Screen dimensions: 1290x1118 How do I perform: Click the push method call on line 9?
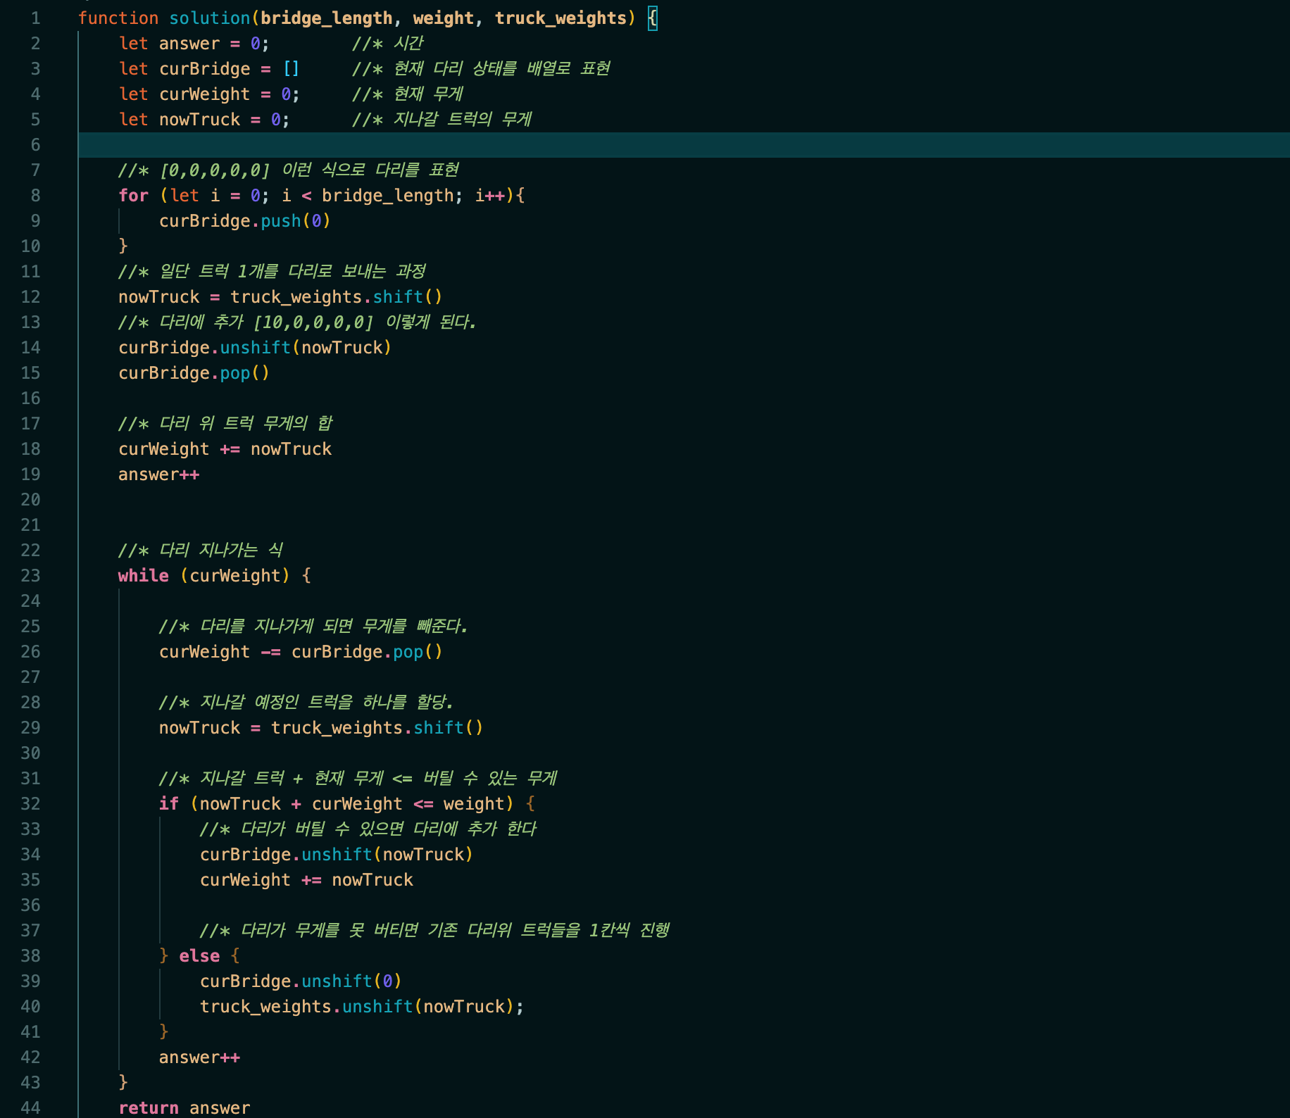coord(281,221)
